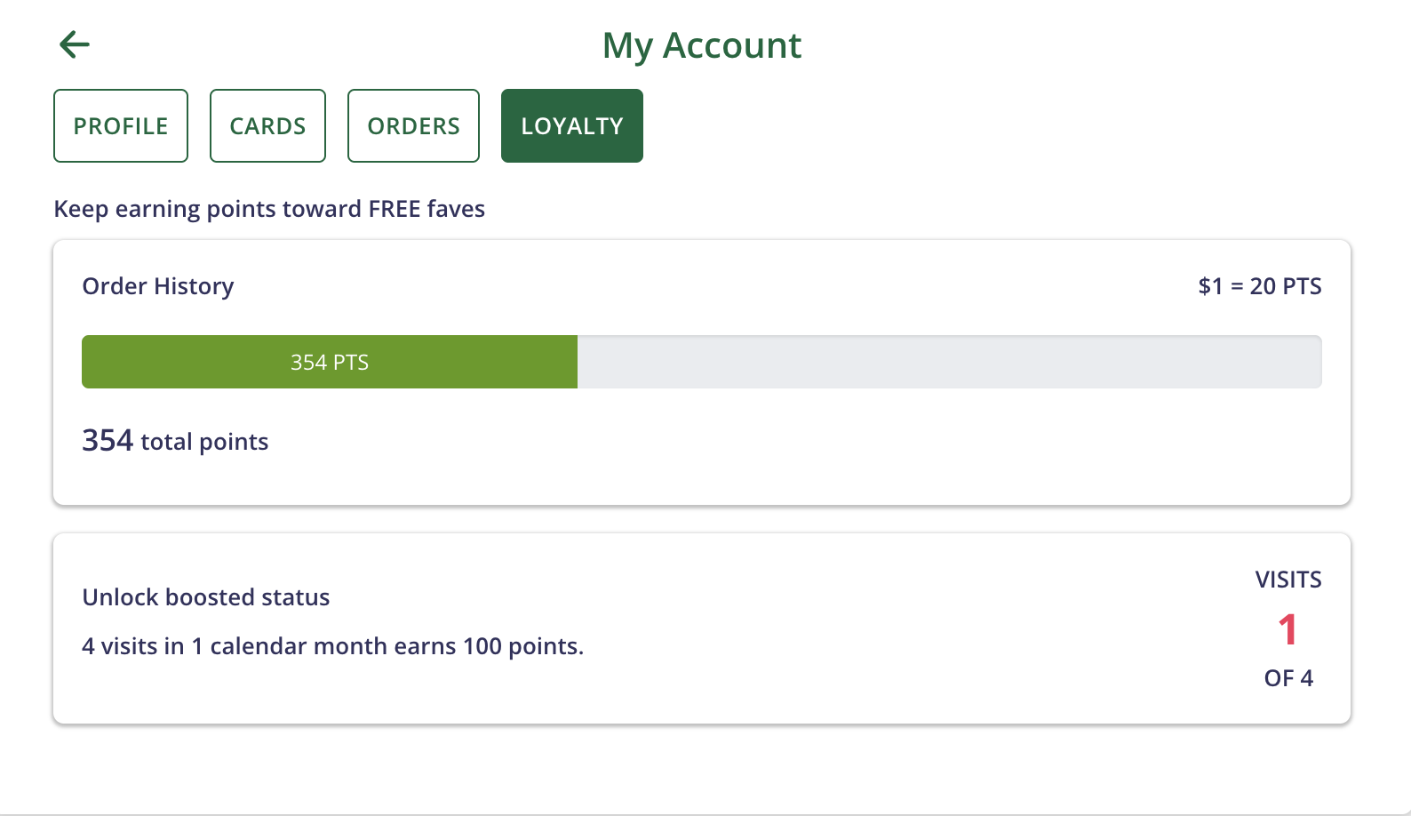Screen dimensions: 1411x816
Task: Click the My Account page title
Action: 702,45
